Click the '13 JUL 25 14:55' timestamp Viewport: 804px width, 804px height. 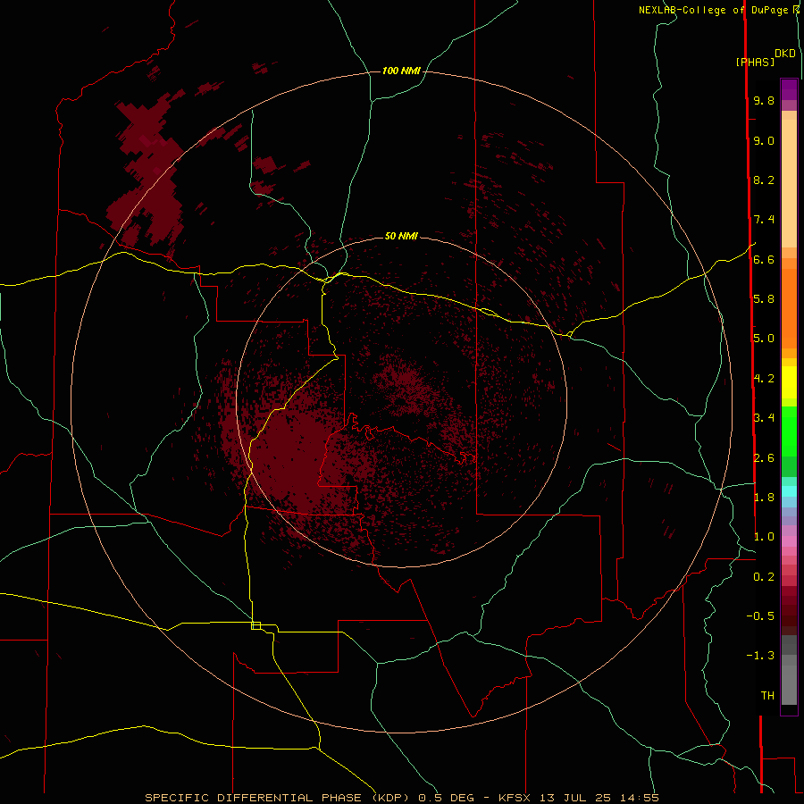[x=599, y=798]
